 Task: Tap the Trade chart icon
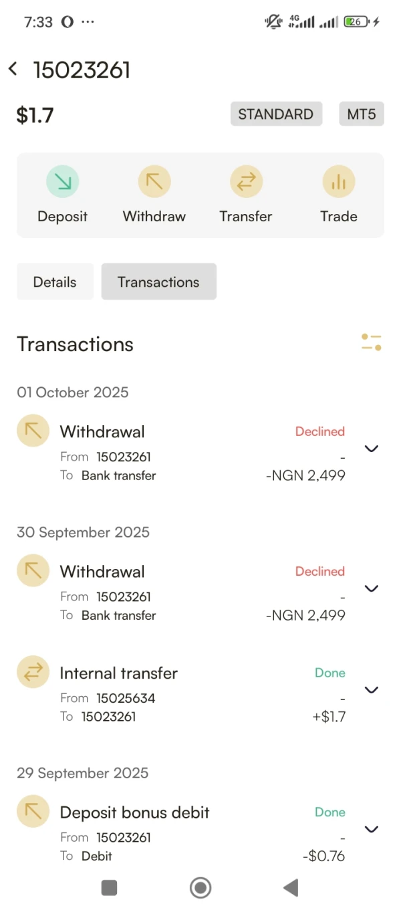[x=338, y=181]
